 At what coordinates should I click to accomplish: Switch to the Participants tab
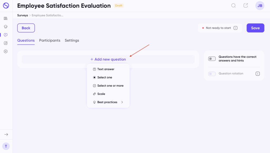[50, 40]
